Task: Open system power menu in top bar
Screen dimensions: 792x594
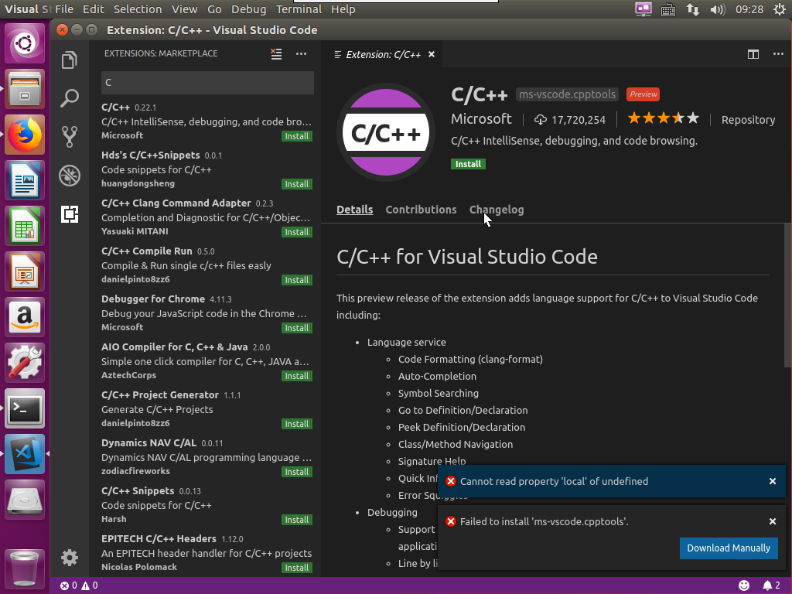Action: point(780,9)
